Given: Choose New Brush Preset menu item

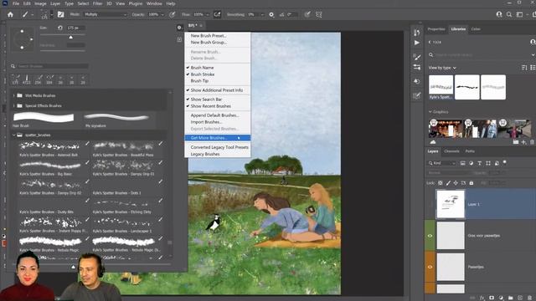Looking at the screenshot, I should 218,35.
